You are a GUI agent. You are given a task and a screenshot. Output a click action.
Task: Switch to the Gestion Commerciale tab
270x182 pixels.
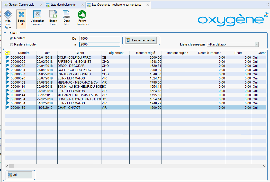pyautogui.click(x=22, y=5)
